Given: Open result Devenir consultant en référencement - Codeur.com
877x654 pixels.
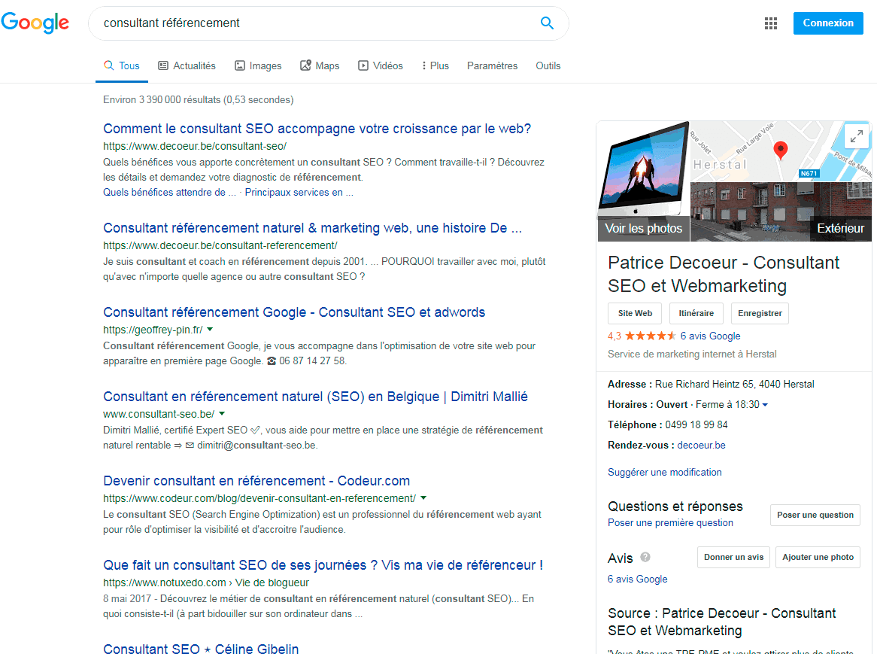Looking at the screenshot, I should [x=256, y=481].
